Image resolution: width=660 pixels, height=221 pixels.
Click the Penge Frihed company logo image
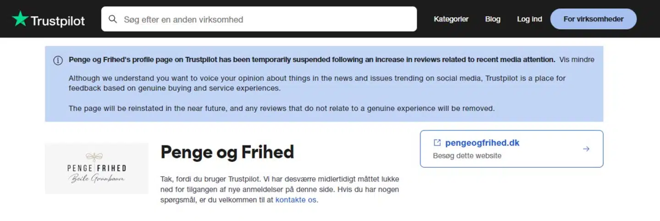coord(97,168)
